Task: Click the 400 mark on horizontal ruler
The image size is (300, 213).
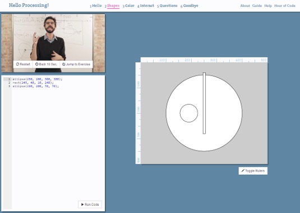Action: point(238,60)
